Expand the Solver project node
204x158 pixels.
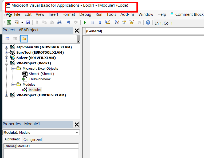6,58
